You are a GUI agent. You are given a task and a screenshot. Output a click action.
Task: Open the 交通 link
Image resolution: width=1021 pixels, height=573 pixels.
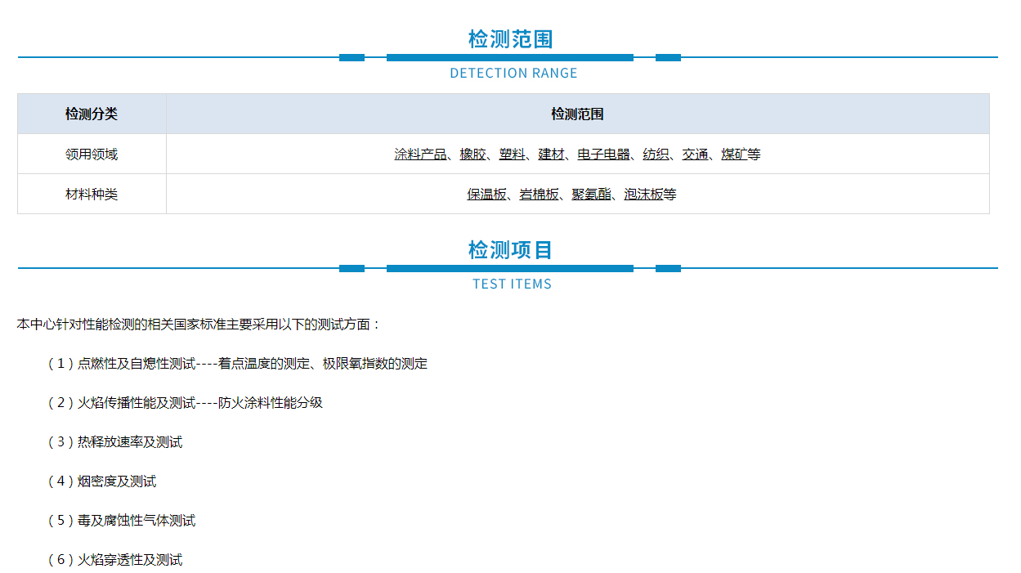click(x=695, y=154)
